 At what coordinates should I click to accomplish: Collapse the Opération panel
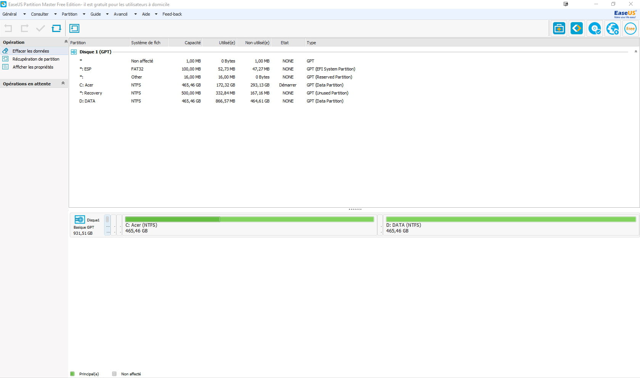[66, 42]
